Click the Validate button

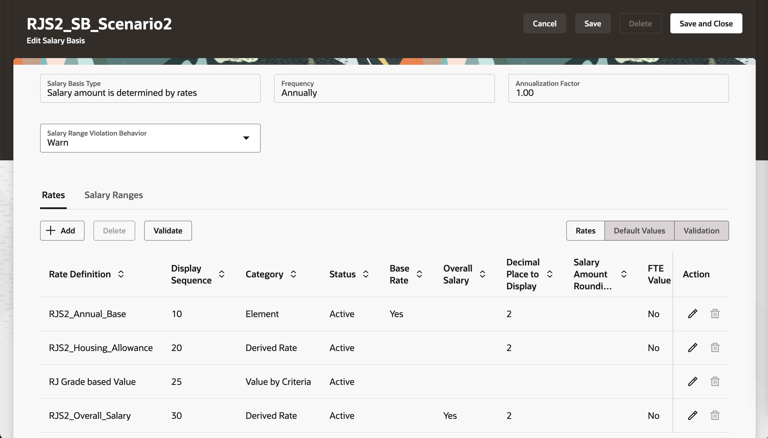coord(168,231)
